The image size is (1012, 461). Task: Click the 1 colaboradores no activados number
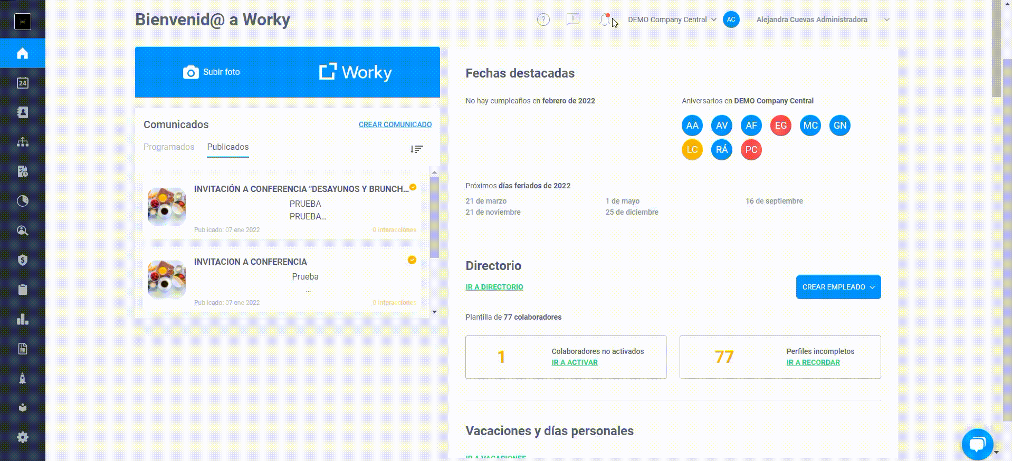[x=501, y=357]
